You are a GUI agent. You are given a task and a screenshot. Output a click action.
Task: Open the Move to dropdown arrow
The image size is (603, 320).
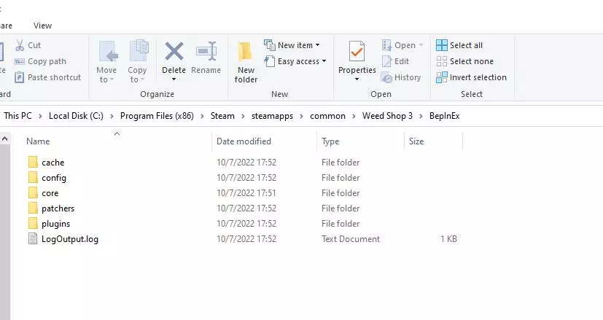pos(112,79)
